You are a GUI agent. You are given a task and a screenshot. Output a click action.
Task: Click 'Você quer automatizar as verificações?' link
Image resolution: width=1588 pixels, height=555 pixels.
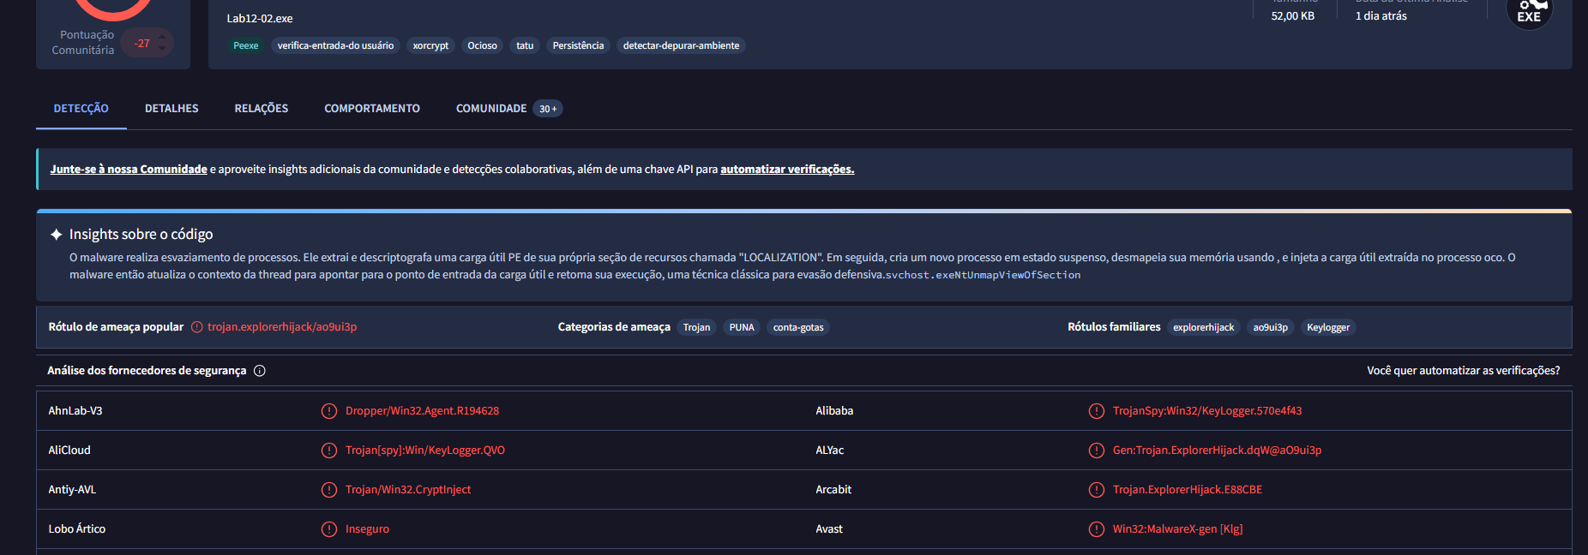(1464, 371)
